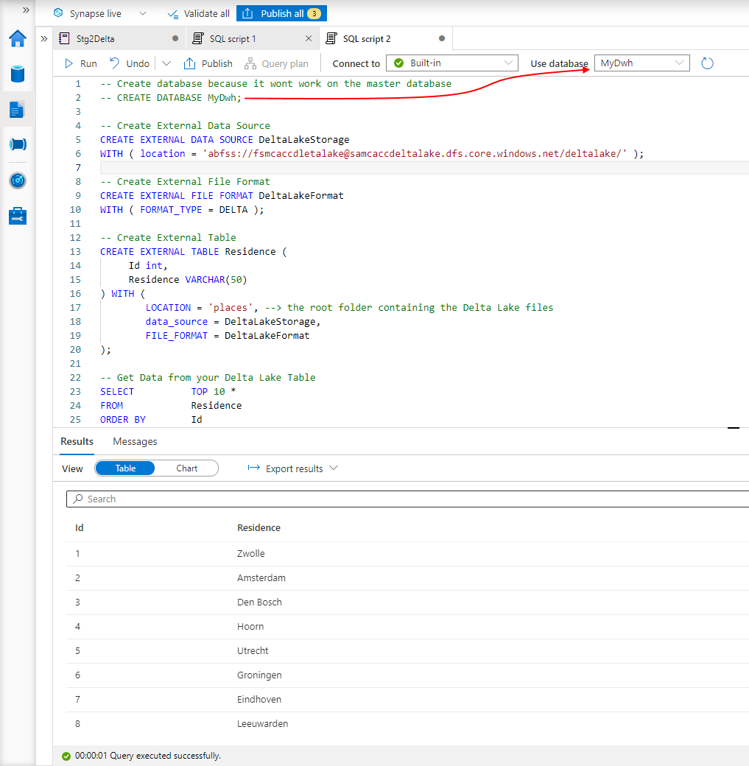Open the Data hub
The width and height of the screenshot is (749, 766).
[16, 74]
